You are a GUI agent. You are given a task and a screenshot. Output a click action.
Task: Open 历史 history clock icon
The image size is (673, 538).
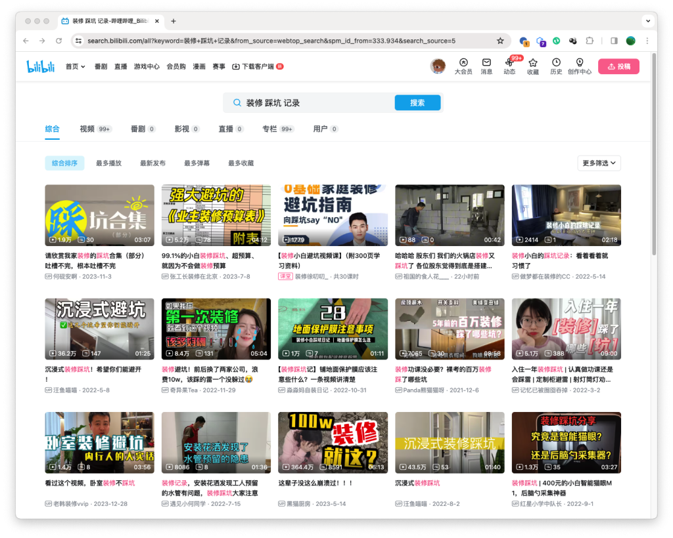click(556, 62)
